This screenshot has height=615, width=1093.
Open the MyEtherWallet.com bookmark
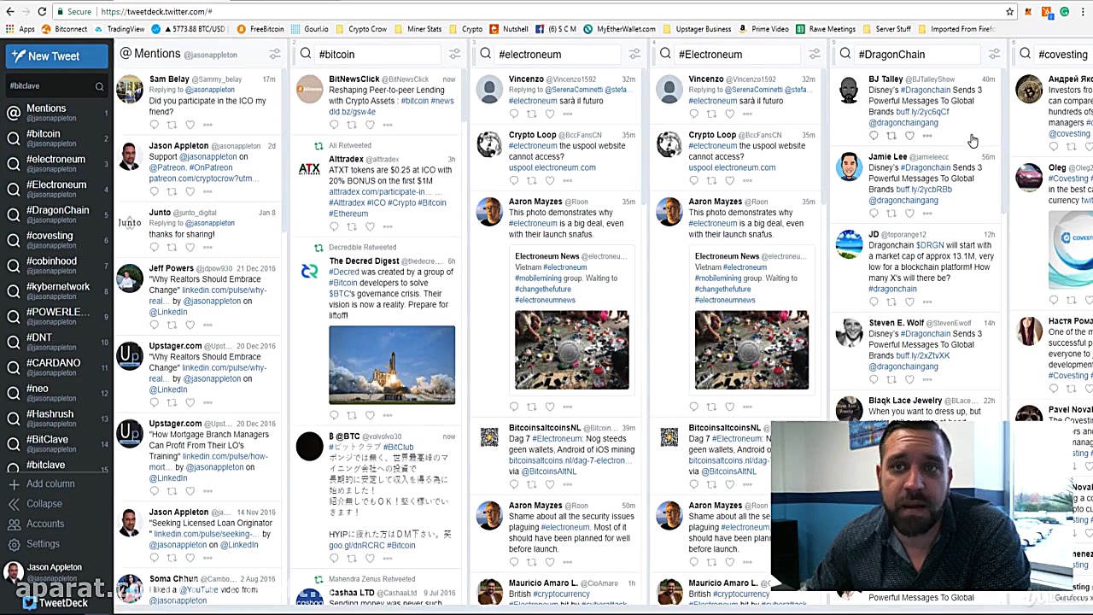(619, 29)
